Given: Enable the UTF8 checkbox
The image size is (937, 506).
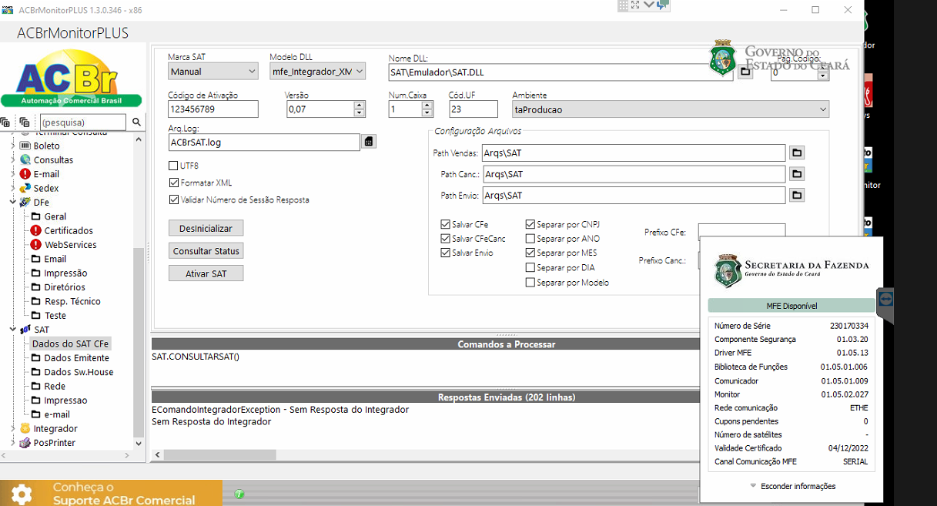Looking at the screenshot, I should [x=173, y=166].
